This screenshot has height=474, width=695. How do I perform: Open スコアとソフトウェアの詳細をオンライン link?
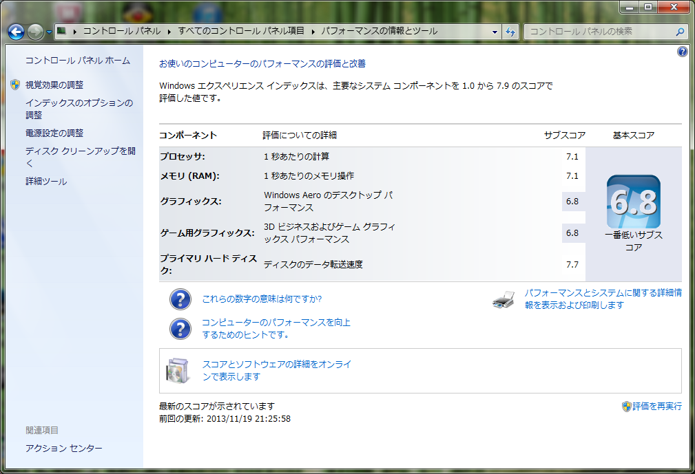pyautogui.click(x=277, y=370)
